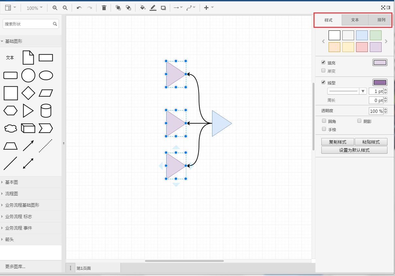This screenshot has width=395, height=276.
Task: Expand the 流程图 shape category
Action: coord(12,194)
